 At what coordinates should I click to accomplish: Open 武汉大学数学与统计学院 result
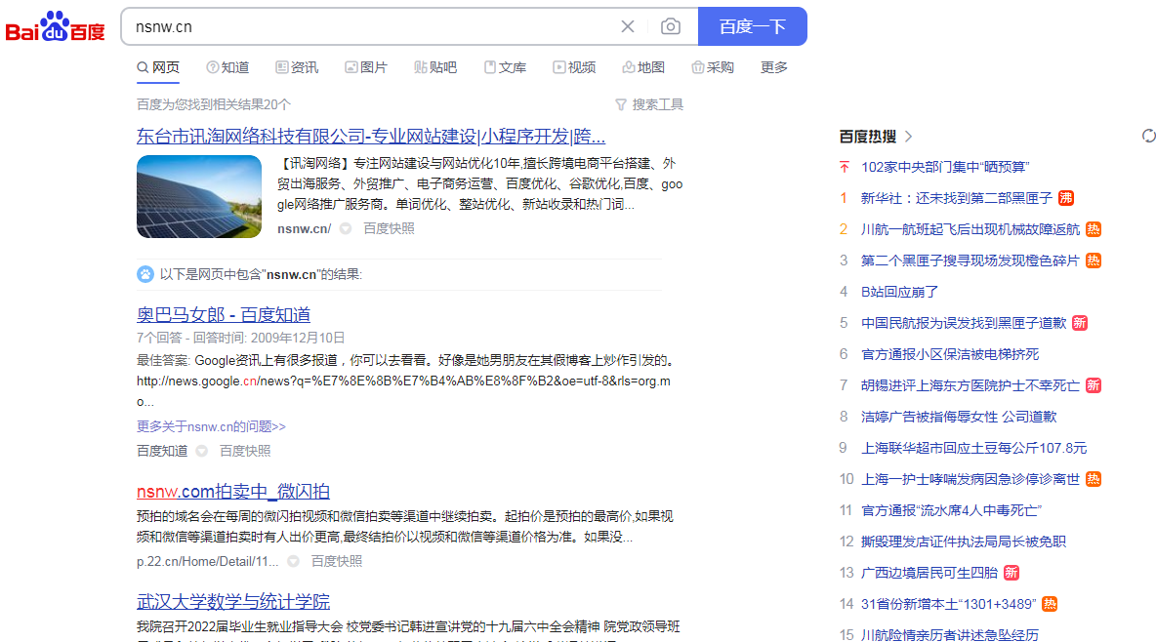click(x=233, y=601)
